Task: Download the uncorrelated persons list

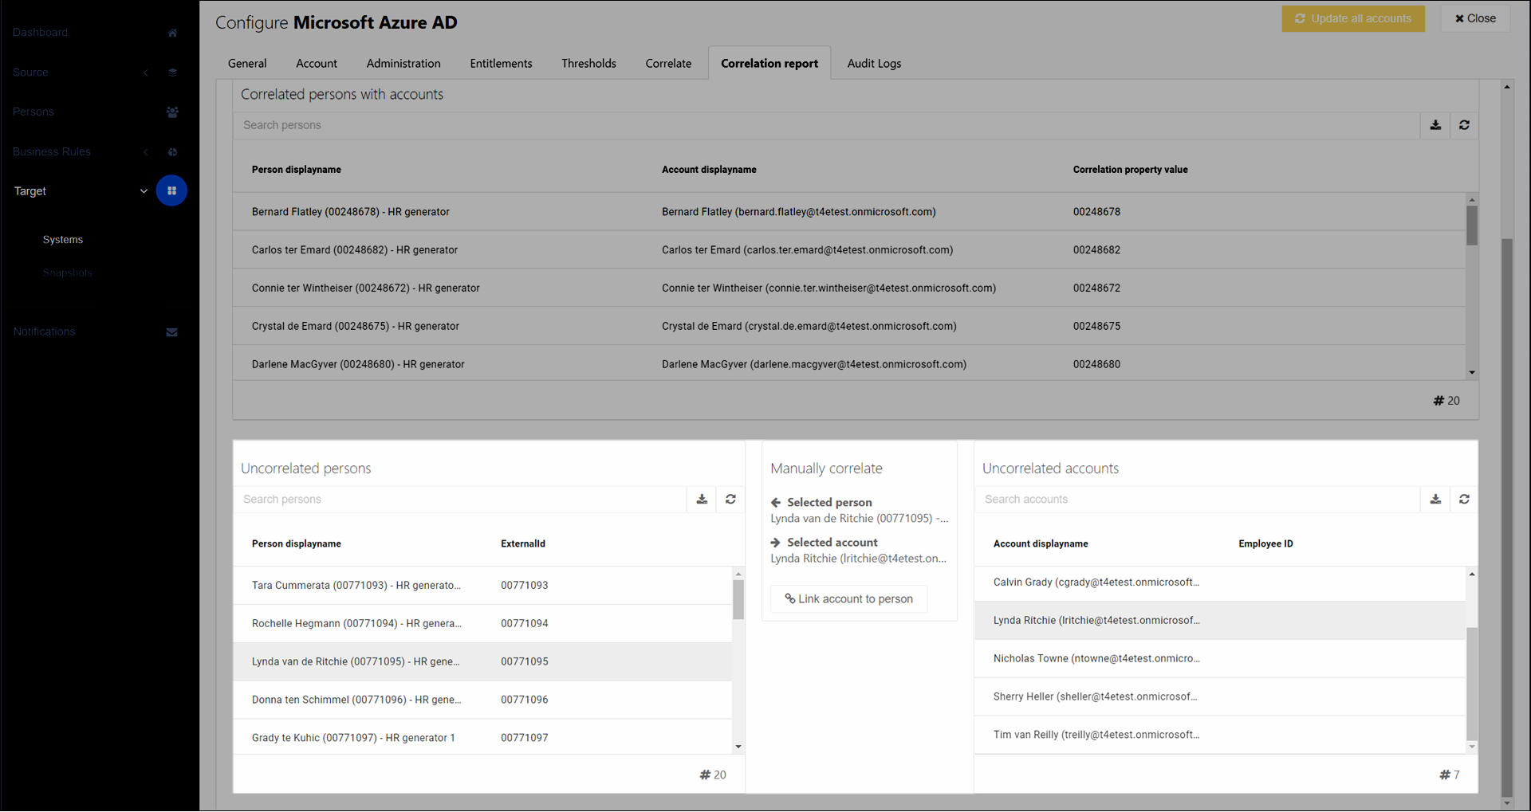Action: coord(702,500)
